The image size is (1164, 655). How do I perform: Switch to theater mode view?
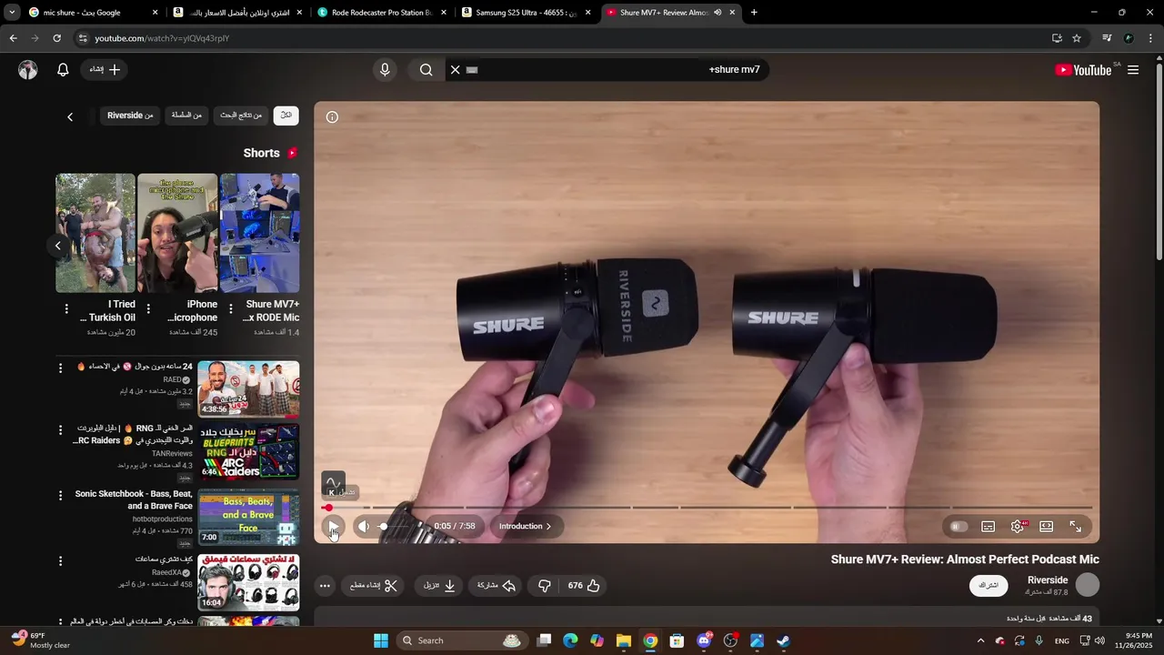click(x=1047, y=526)
